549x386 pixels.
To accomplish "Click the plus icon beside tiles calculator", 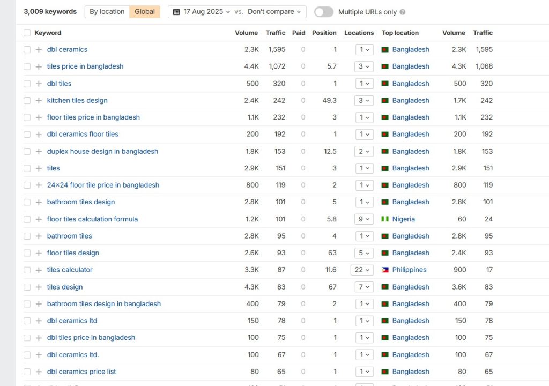I will click(38, 270).
